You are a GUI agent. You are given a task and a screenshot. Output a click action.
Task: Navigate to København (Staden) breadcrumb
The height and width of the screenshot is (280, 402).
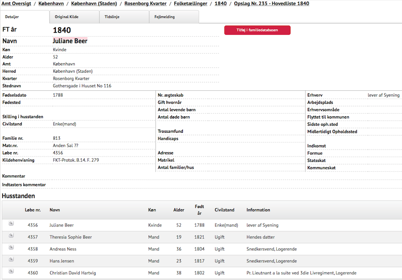point(94,4)
